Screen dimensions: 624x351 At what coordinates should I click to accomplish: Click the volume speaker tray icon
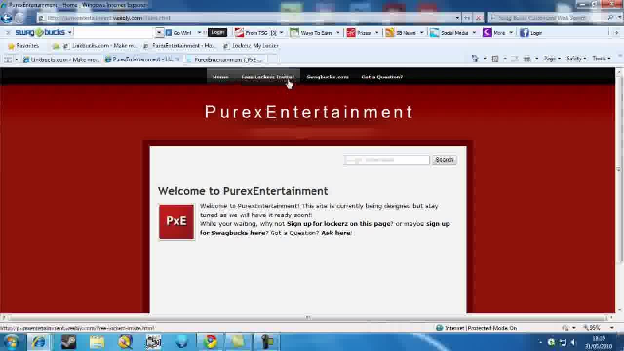click(573, 342)
